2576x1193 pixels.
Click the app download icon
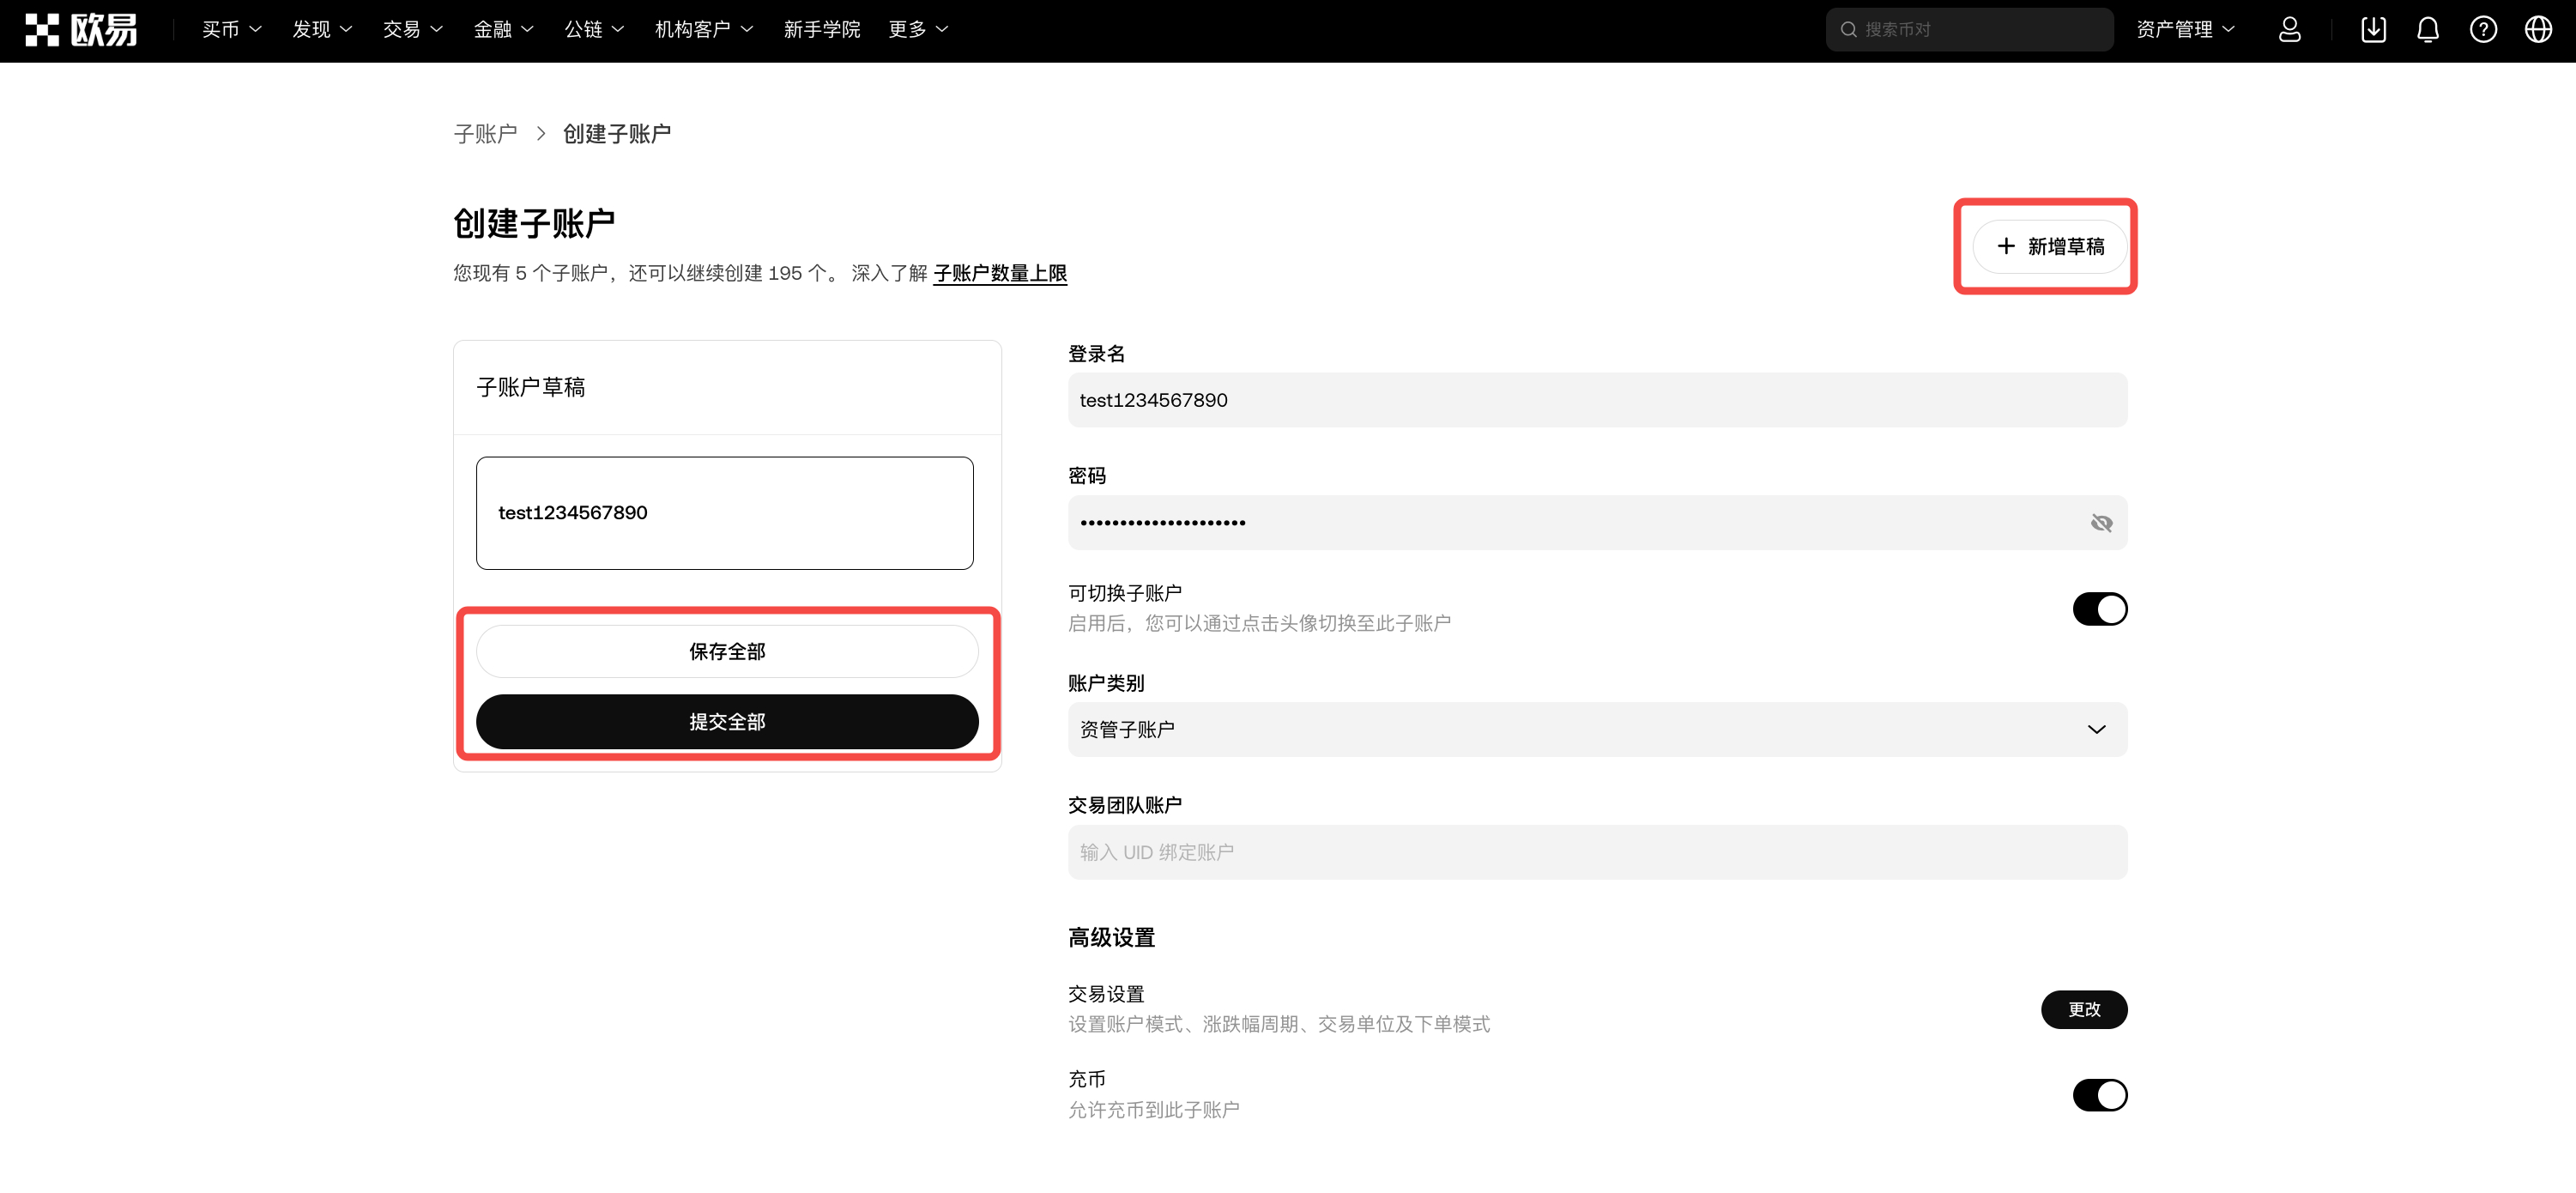tap(2374, 29)
